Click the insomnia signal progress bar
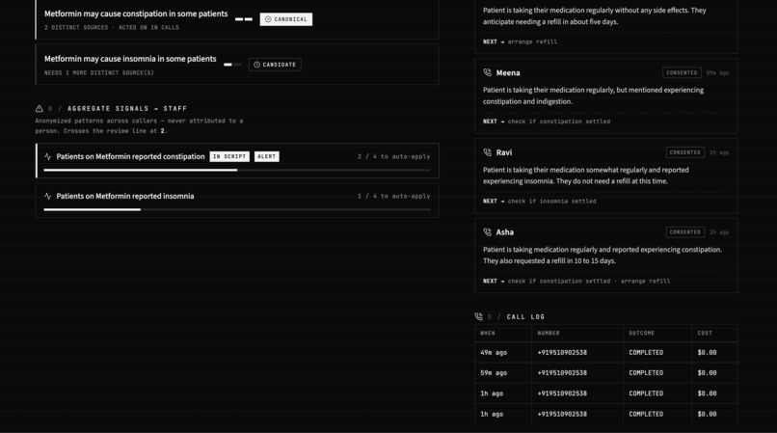Viewport: 777px width, 433px height. point(237,210)
